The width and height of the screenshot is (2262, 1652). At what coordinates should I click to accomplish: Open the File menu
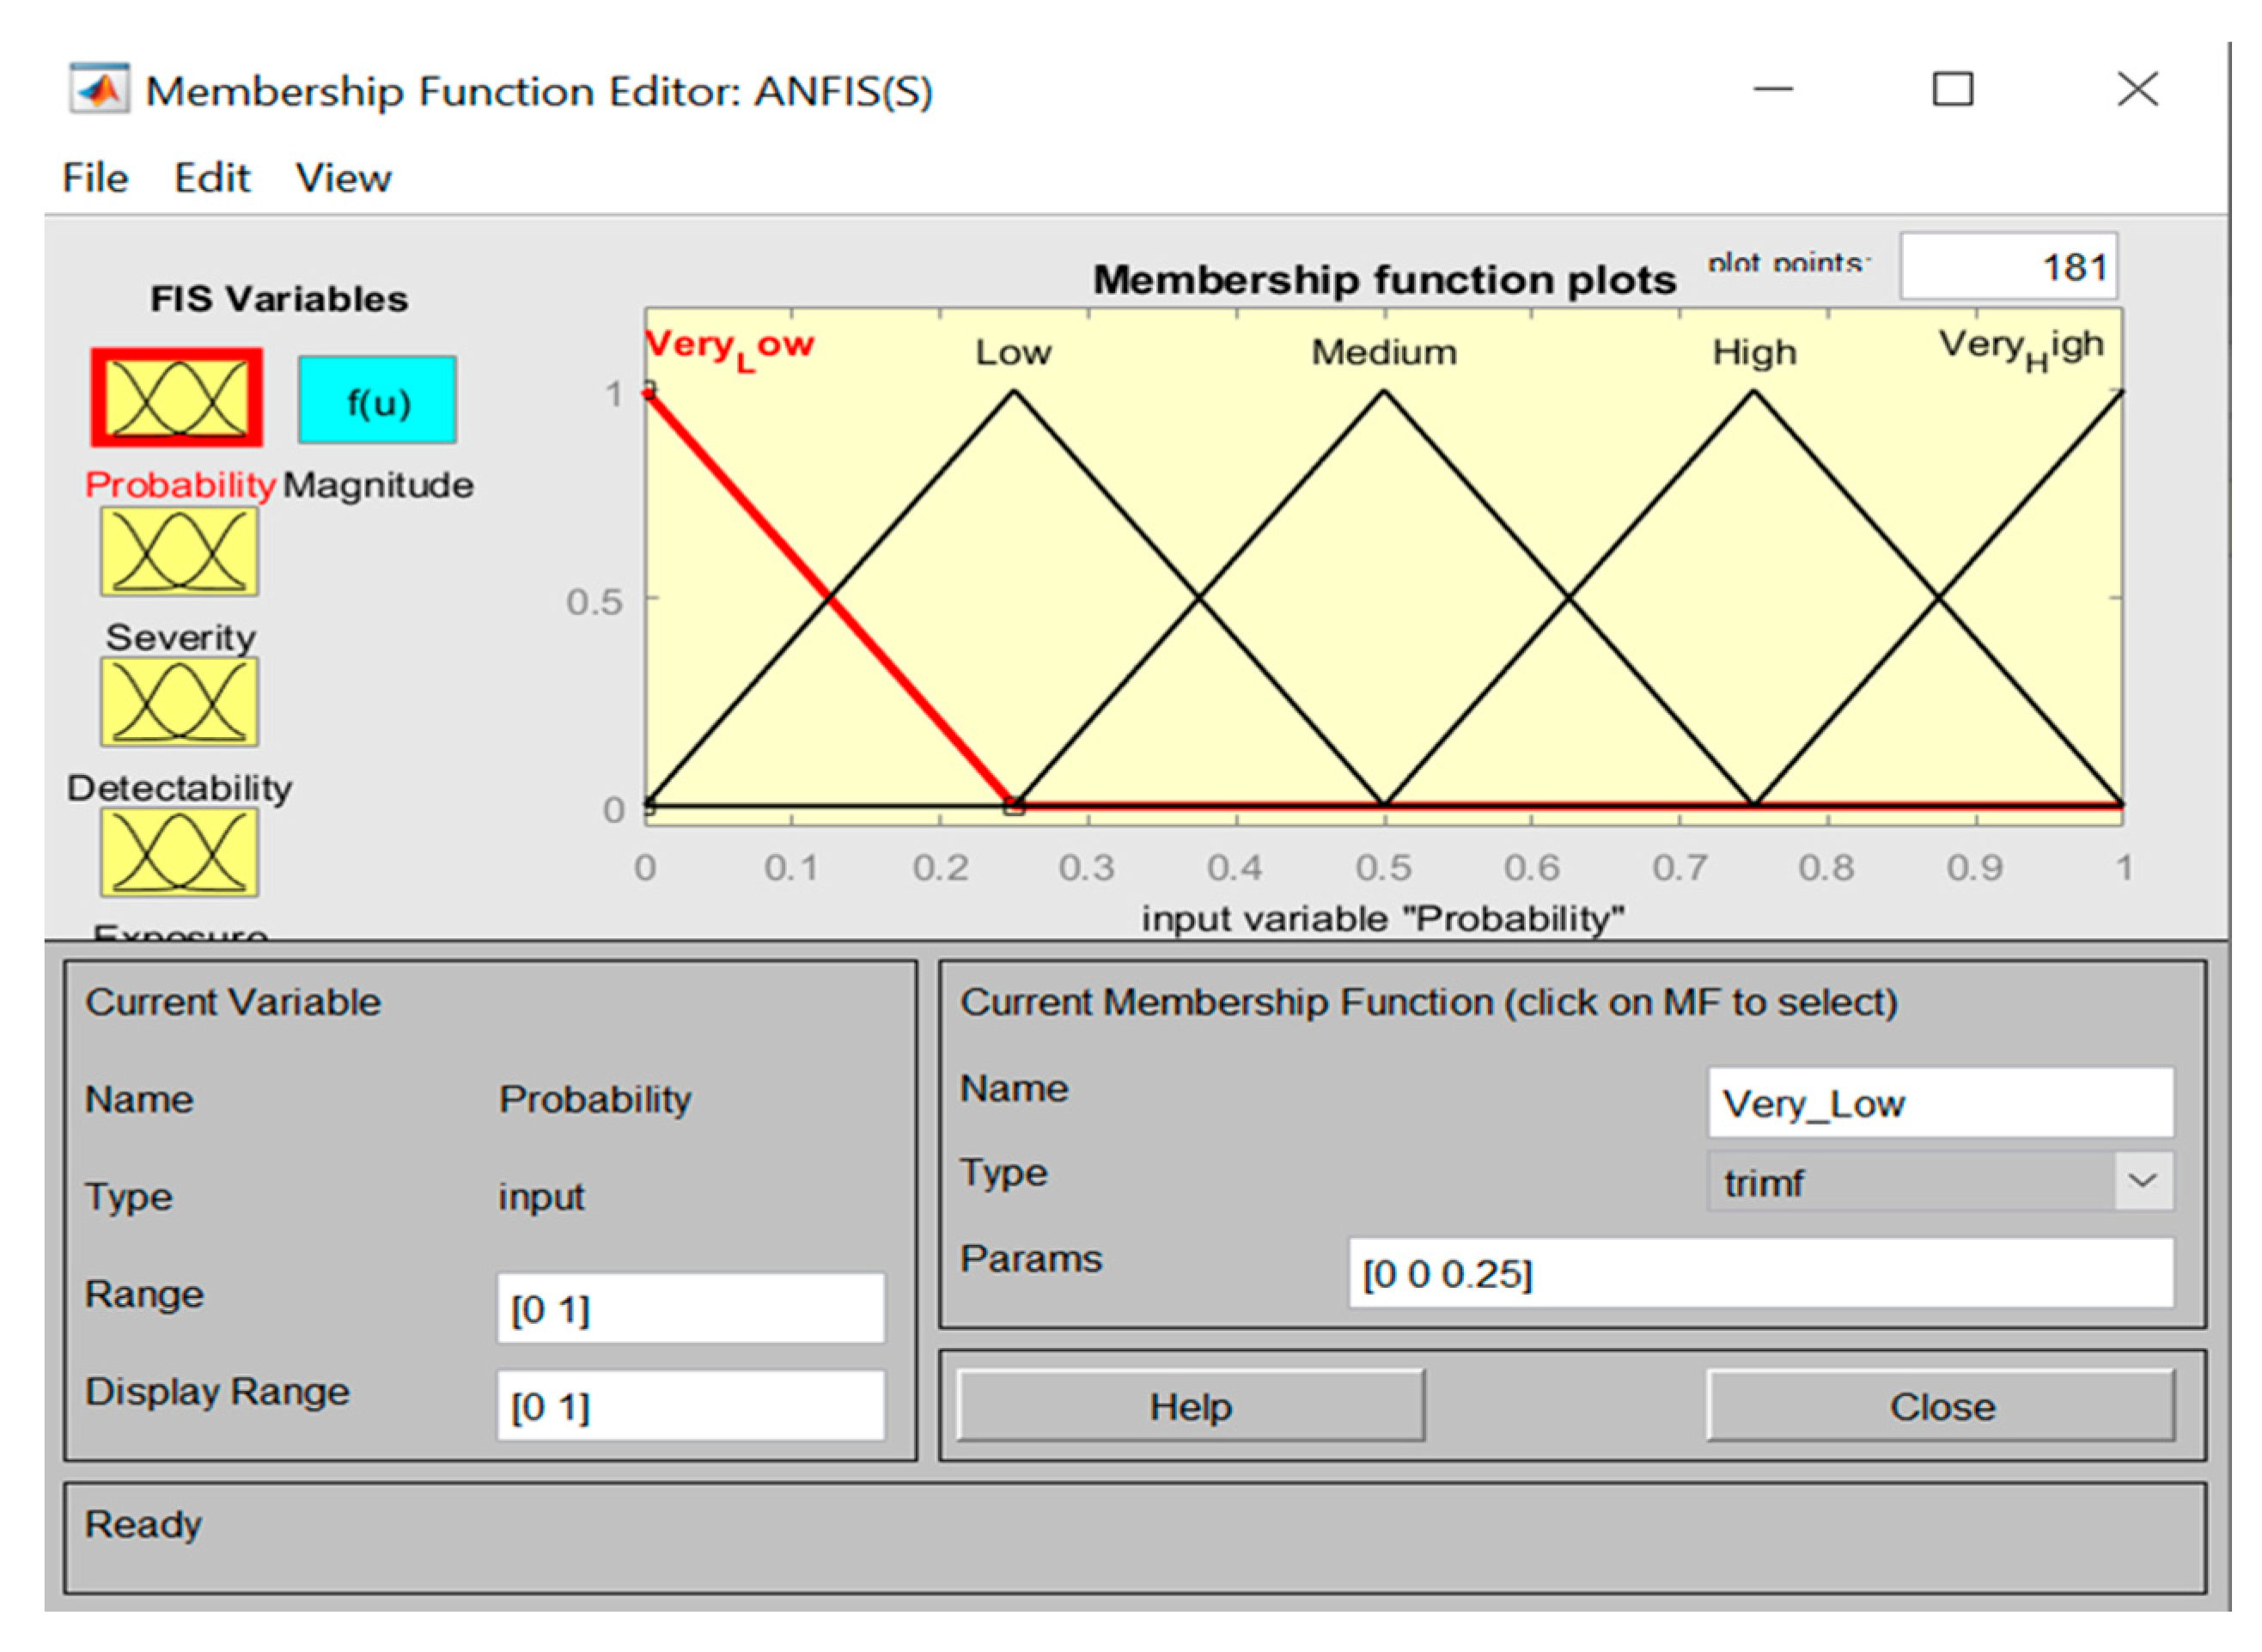(95, 178)
